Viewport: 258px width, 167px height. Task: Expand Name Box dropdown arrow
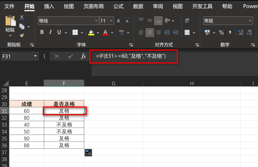pos(35,56)
